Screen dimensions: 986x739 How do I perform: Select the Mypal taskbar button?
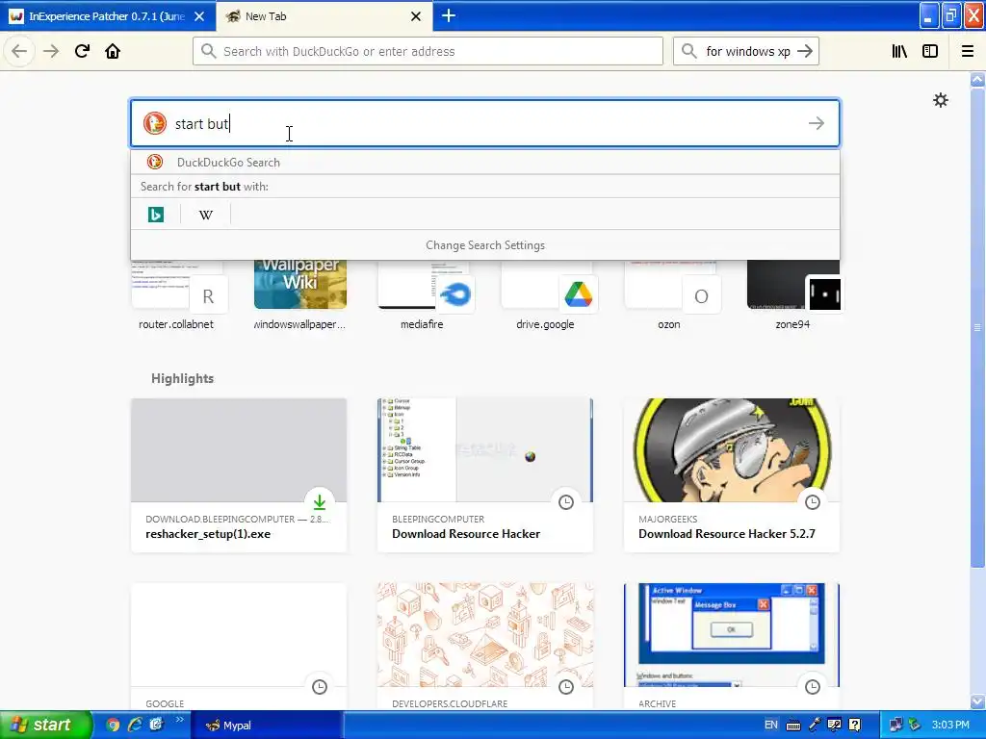[266, 726]
